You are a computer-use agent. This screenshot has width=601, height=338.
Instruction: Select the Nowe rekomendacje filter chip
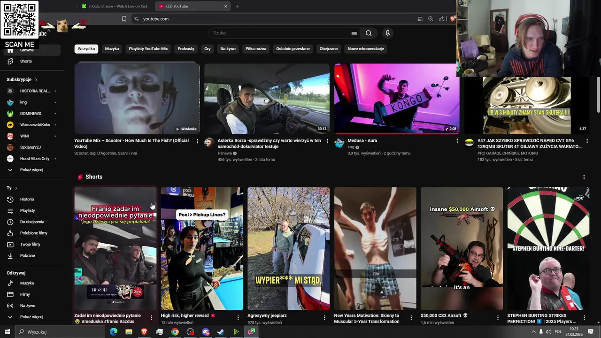tap(366, 49)
